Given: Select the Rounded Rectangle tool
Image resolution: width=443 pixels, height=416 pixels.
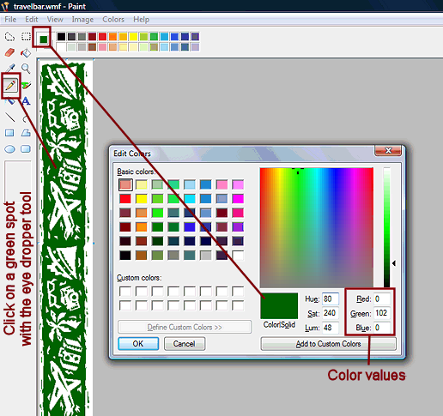Looking at the screenshot, I should pos(26,148).
